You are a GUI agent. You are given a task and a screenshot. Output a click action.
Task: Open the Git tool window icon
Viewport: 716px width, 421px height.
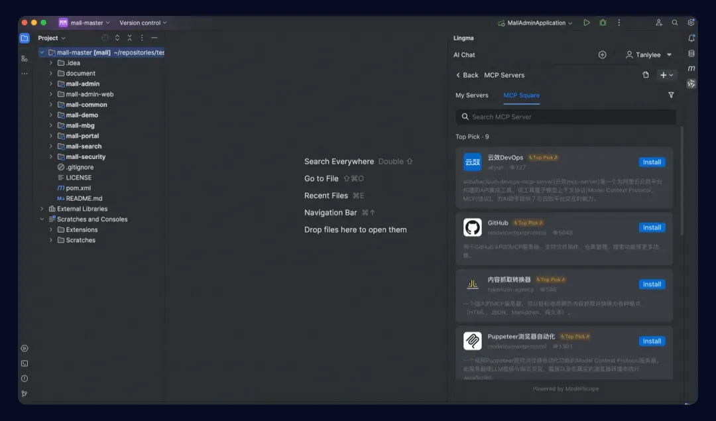25,394
